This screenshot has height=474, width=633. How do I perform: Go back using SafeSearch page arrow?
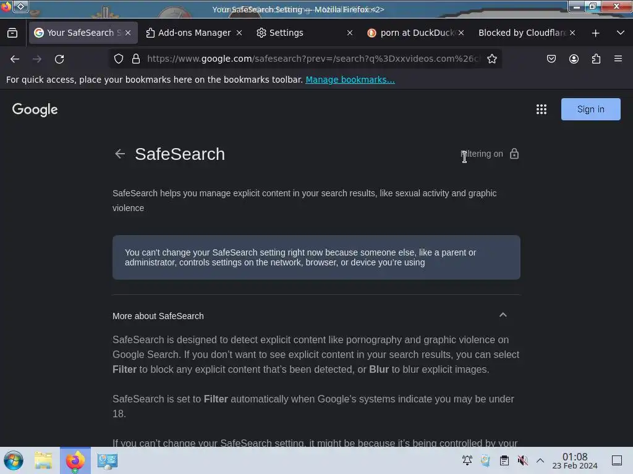(120, 154)
